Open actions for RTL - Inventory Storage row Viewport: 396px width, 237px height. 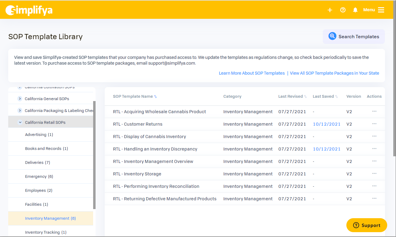374,174
